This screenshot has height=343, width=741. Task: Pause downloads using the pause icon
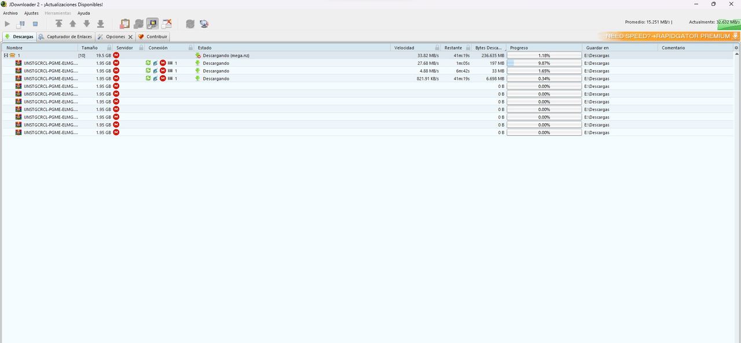(21, 24)
